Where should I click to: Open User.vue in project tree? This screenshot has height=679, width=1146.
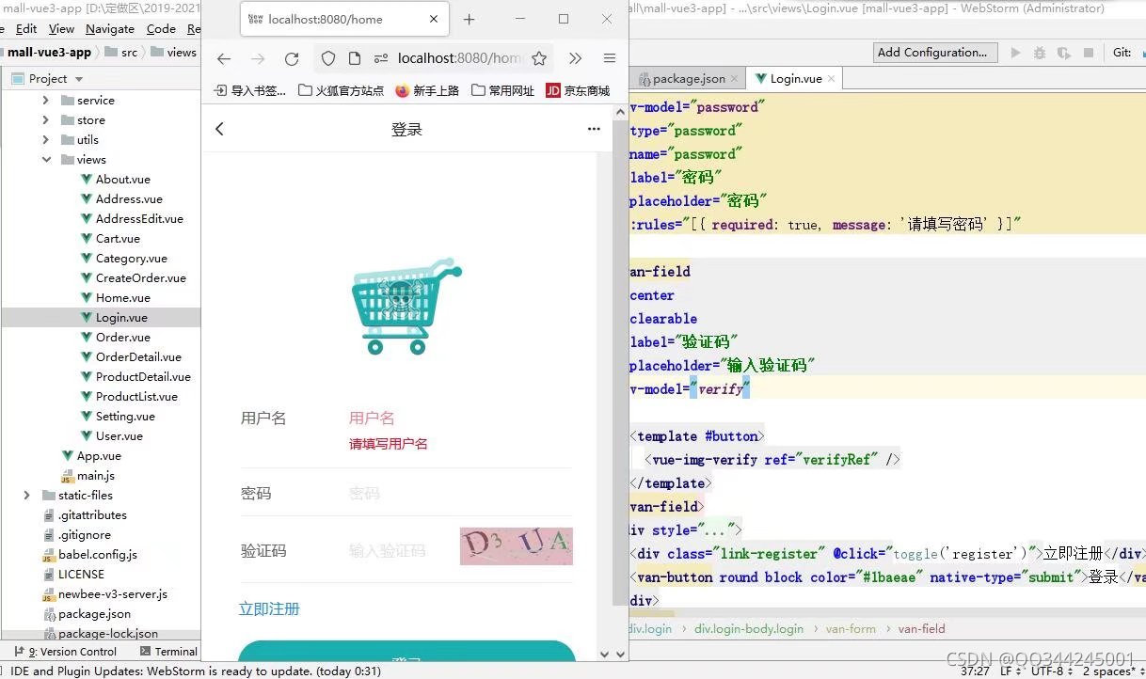[x=119, y=435]
